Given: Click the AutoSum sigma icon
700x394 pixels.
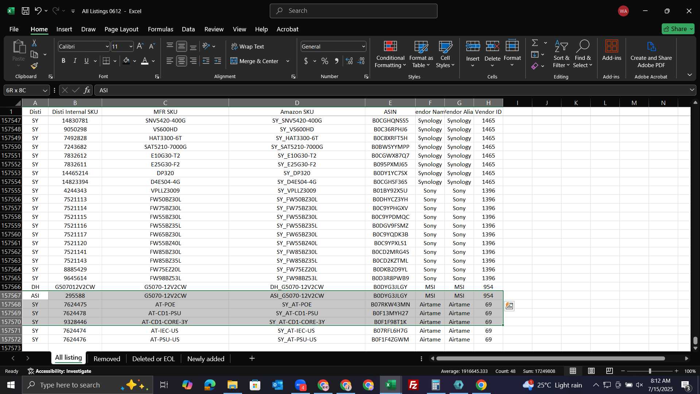Looking at the screenshot, I should click(x=535, y=43).
